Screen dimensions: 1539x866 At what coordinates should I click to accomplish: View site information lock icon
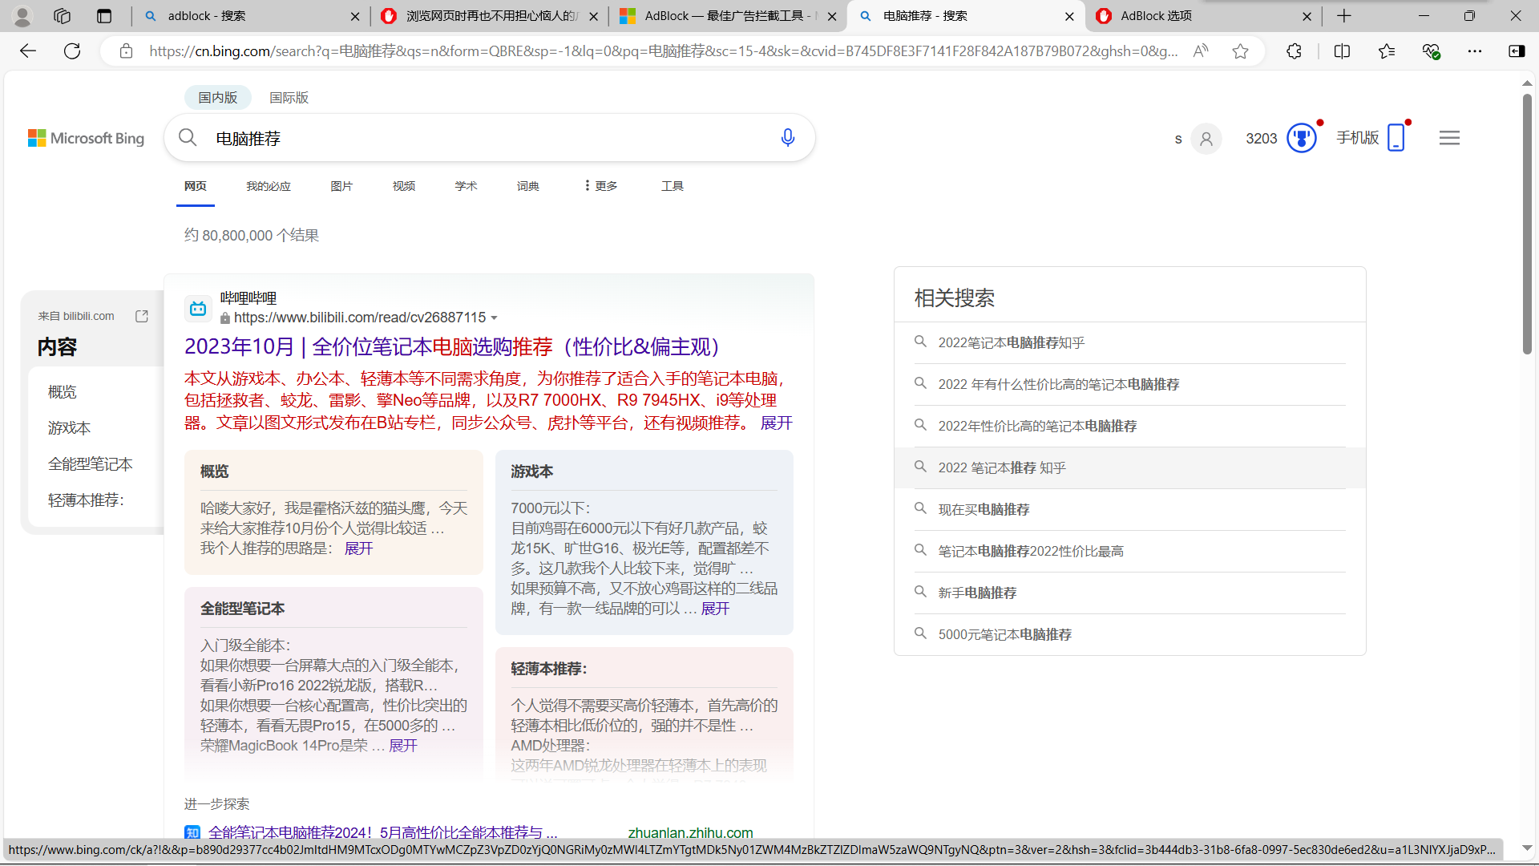(126, 51)
